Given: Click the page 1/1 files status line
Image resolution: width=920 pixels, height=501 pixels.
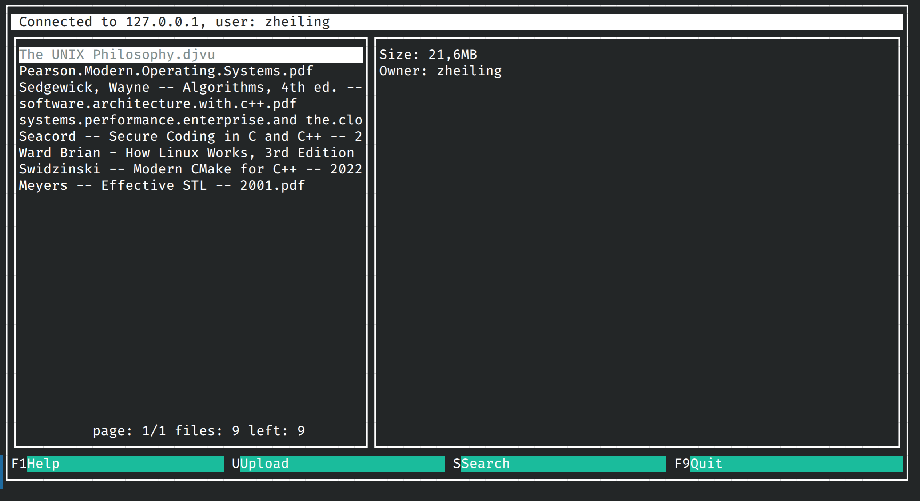Looking at the screenshot, I should pos(199,431).
